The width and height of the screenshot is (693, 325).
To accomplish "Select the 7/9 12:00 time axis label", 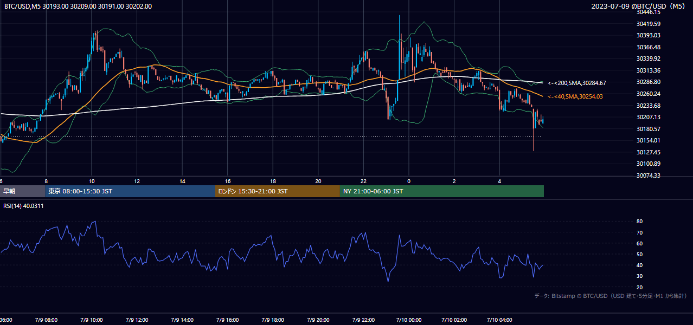I will [137, 320].
